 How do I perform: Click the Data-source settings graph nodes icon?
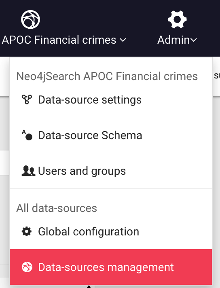[x=27, y=100]
